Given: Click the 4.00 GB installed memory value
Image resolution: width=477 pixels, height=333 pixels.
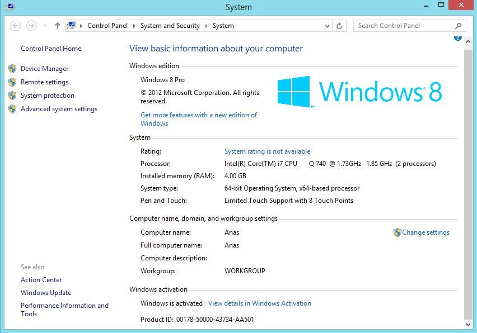Looking at the screenshot, I should [x=235, y=176].
